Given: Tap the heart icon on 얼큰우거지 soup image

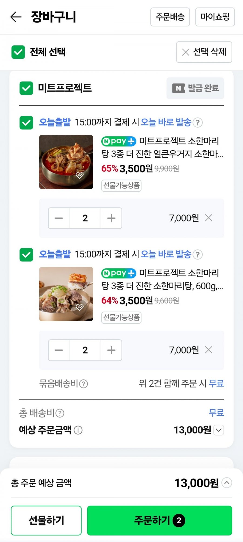Looking at the screenshot, I should (79, 175).
